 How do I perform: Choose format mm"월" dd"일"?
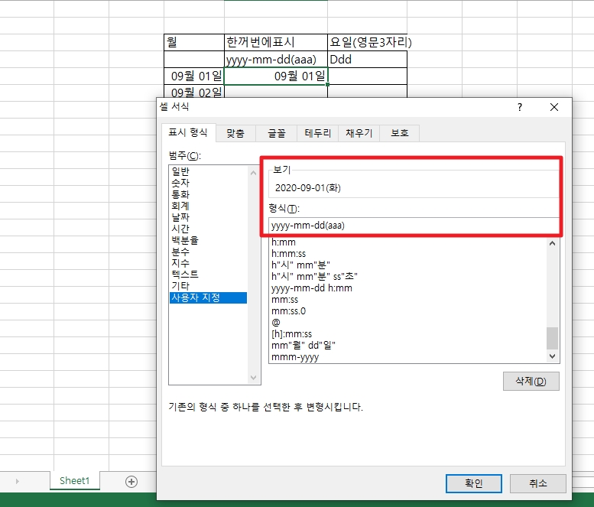407,345
